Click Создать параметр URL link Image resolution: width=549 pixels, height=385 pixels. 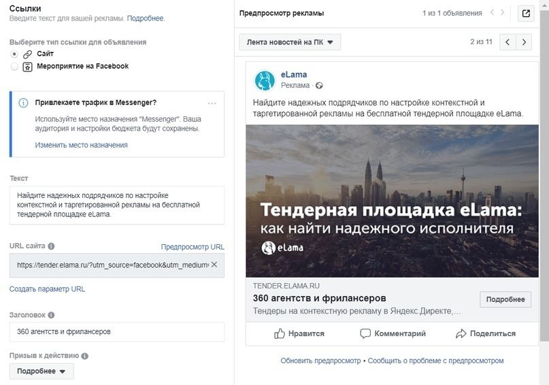tap(47, 289)
